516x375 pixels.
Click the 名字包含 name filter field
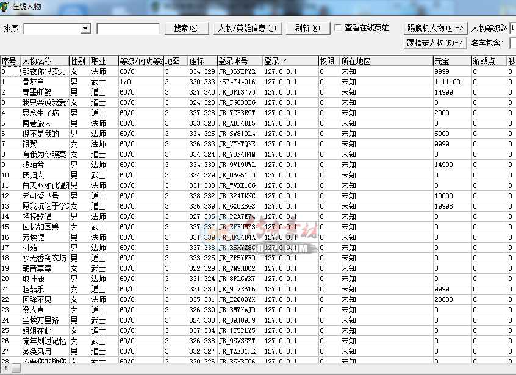(512, 43)
